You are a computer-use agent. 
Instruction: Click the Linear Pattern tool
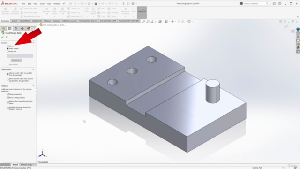(x=93, y=11)
